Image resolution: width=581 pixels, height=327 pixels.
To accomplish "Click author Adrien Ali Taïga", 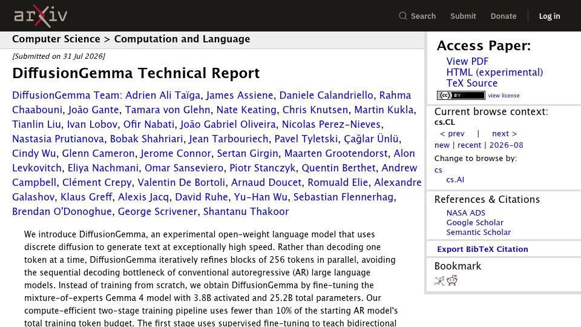I will pyautogui.click(x=163, y=95).
